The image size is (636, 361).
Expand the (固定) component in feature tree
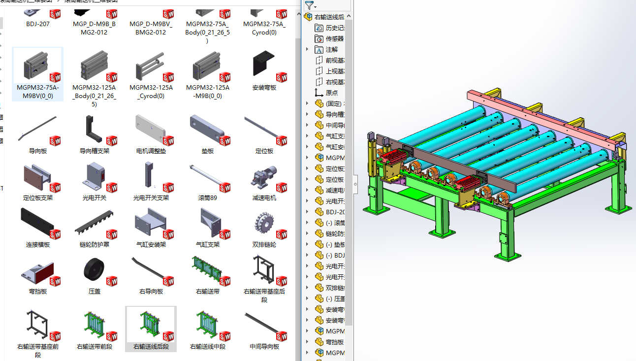pyautogui.click(x=307, y=103)
